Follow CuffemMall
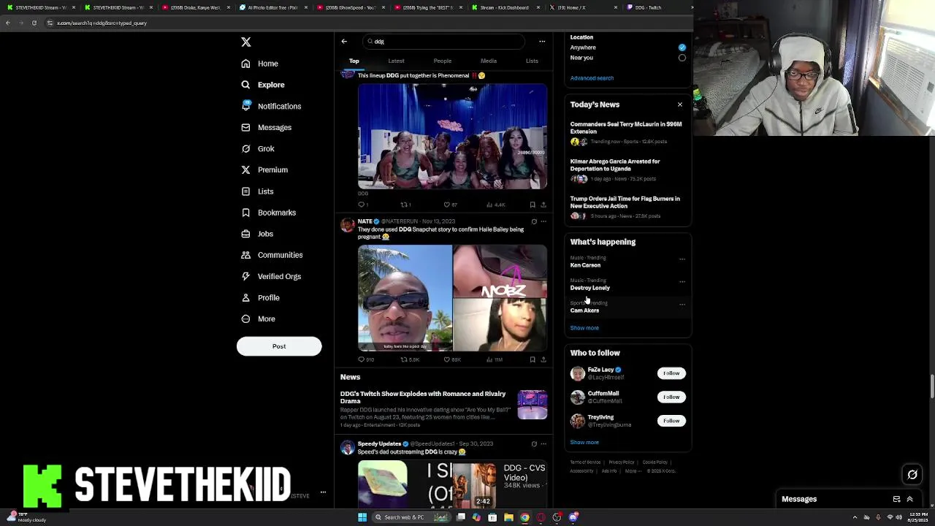The image size is (935, 526). tap(671, 397)
